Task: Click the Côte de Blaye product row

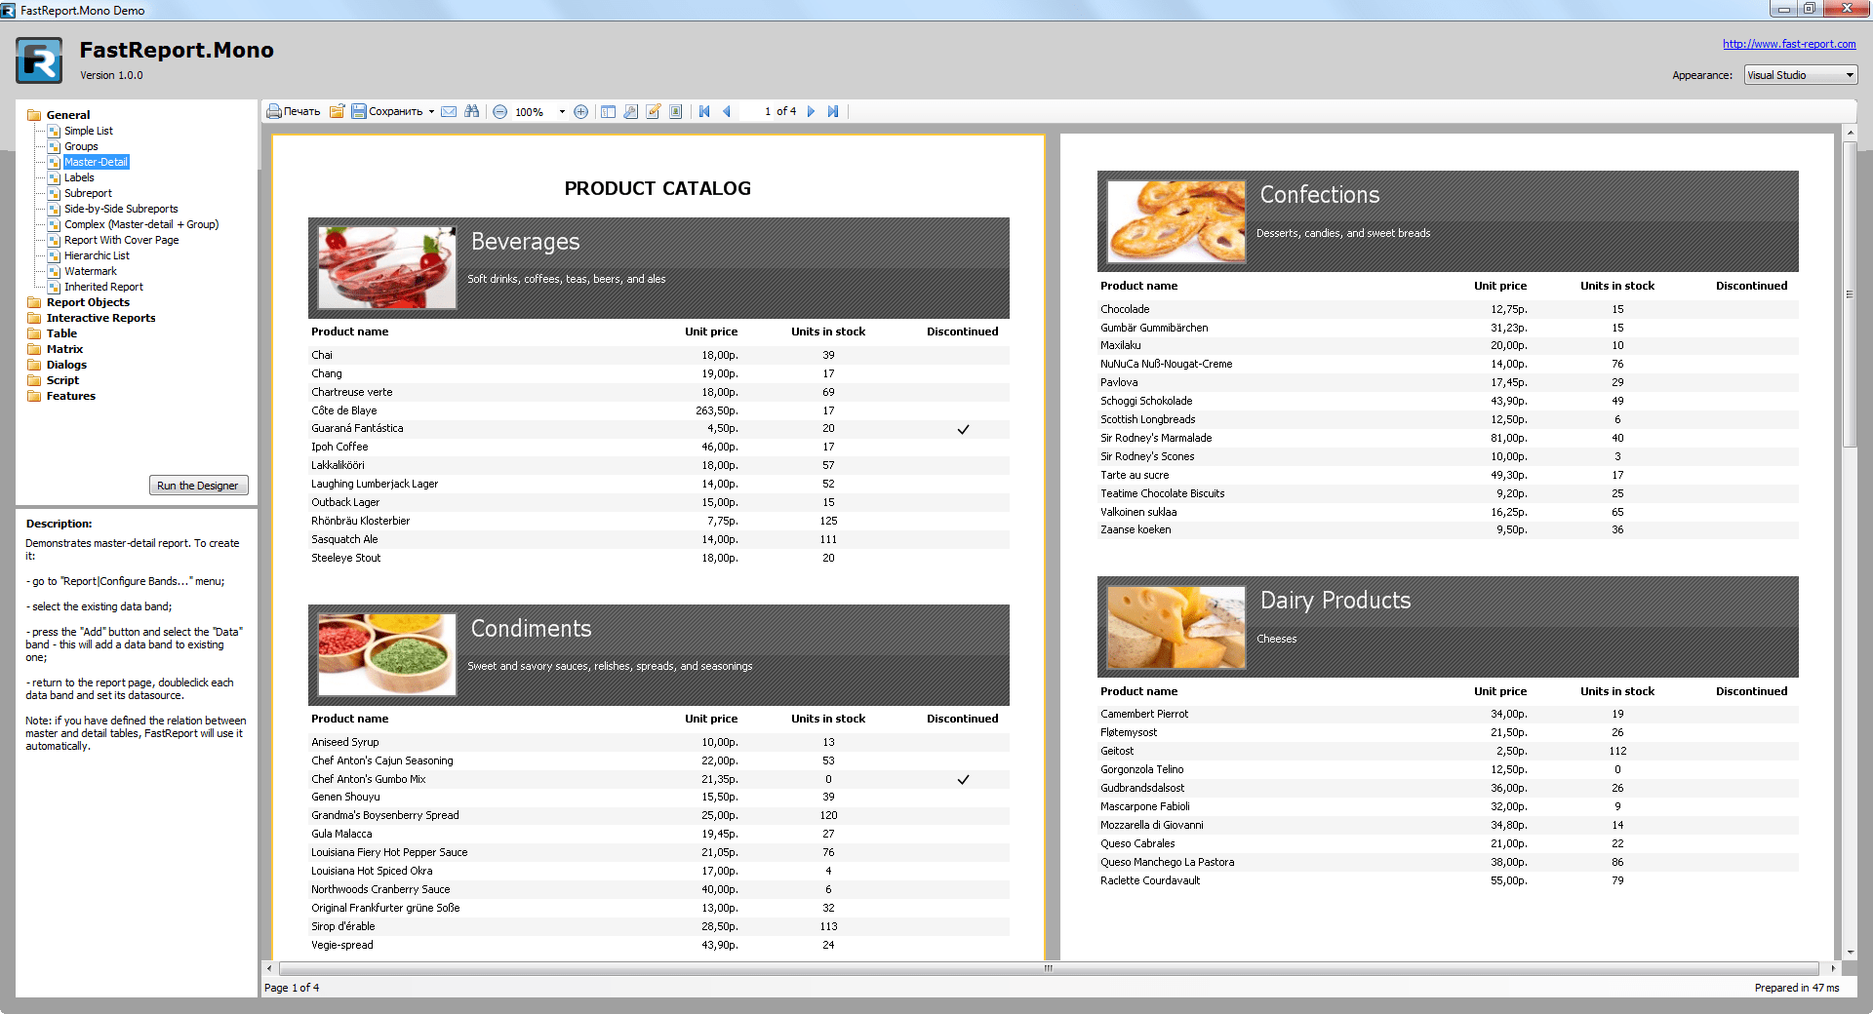Action: point(658,410)
